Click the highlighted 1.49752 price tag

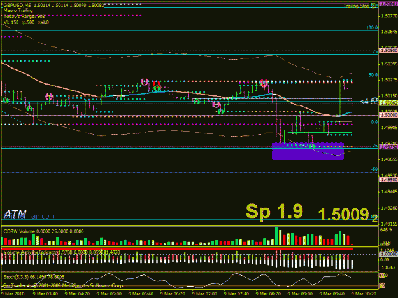(x=388, y=147)
